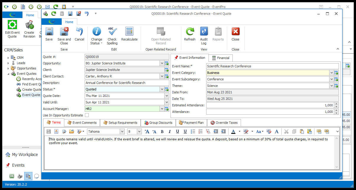Open the text highlight color button
This screenshot has height=190, width=356.
246,131
